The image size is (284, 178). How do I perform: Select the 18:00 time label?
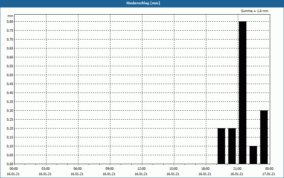(x=206, y=169)
